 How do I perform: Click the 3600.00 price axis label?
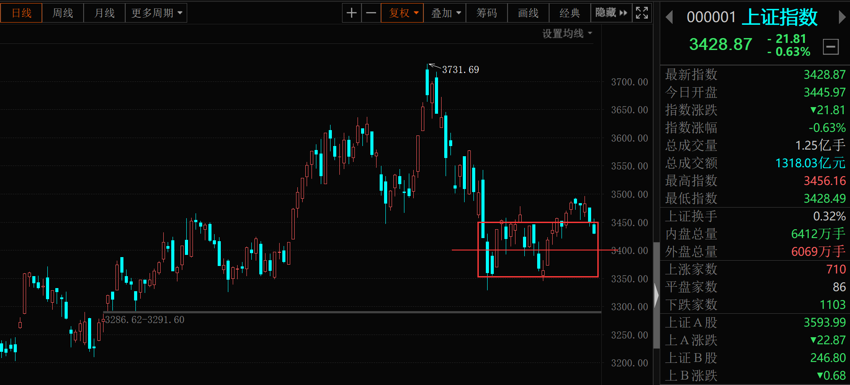[x=629, y=138]
